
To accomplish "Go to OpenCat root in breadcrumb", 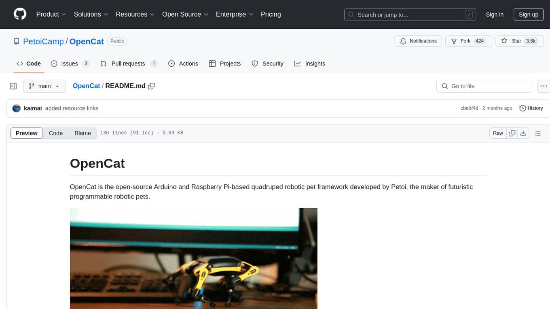I will (x=86, y=86).
